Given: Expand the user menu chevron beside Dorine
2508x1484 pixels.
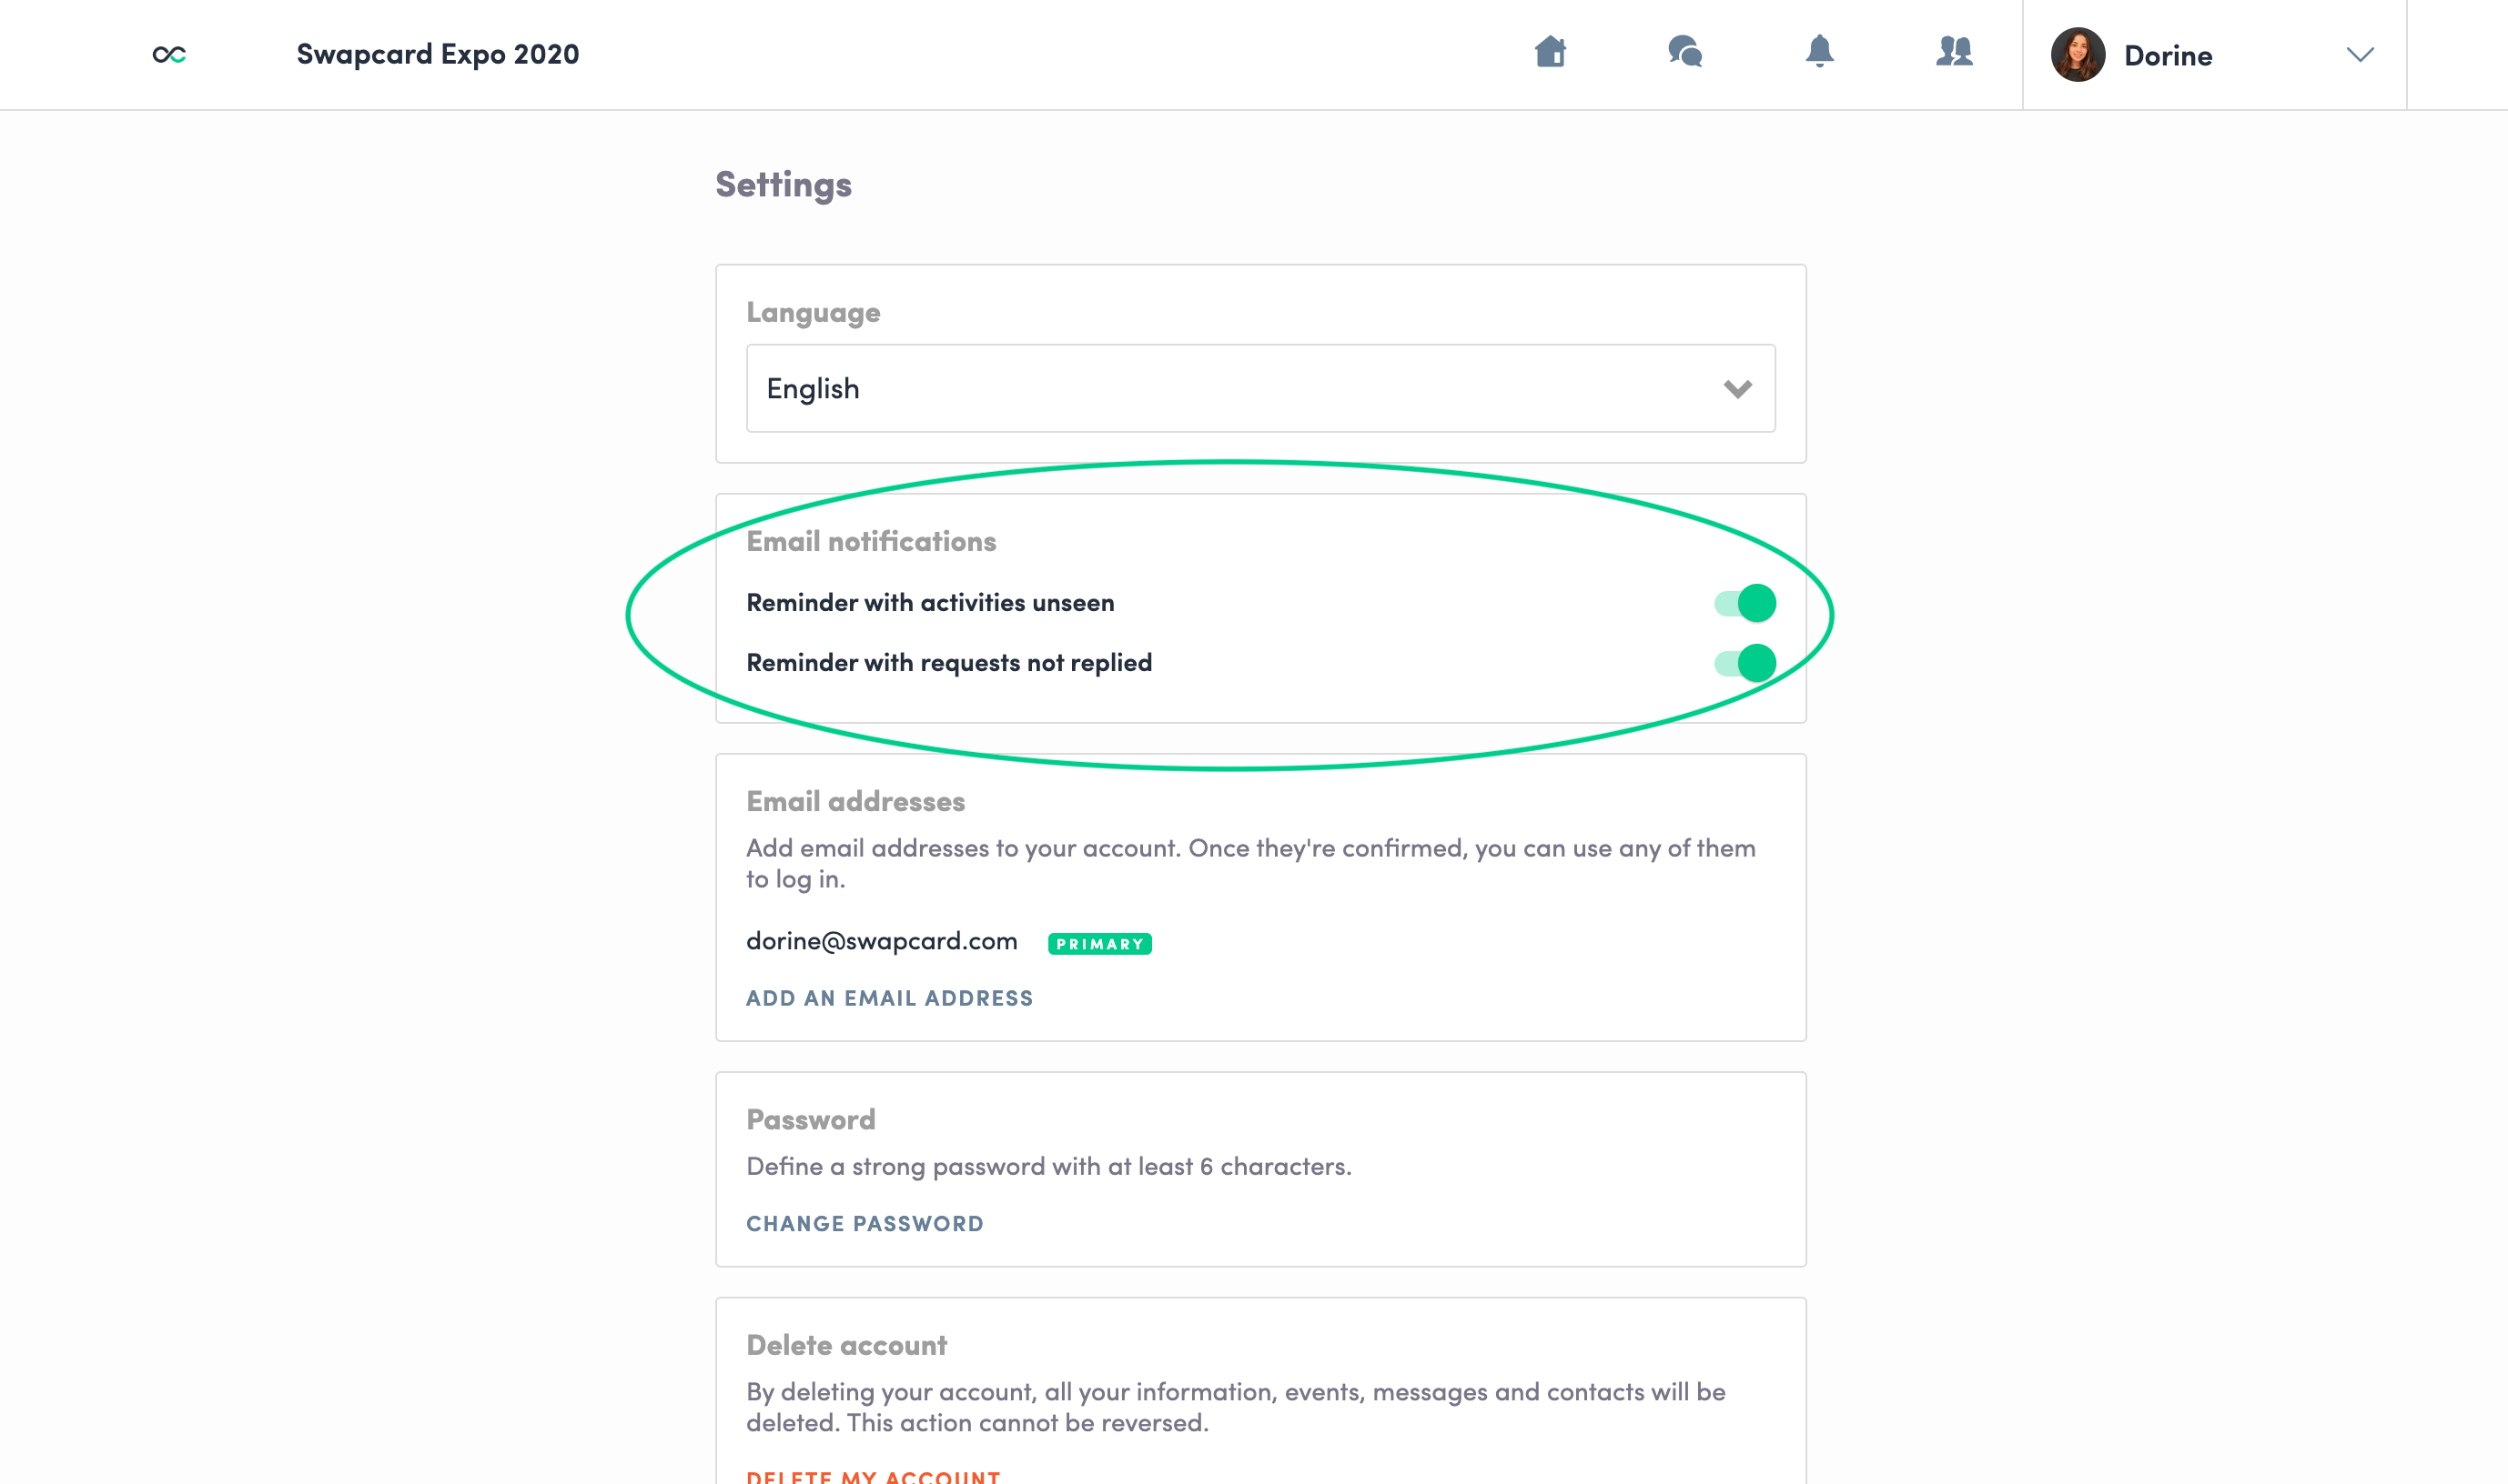Looking at the screenshot, I should click(2360, 55).
